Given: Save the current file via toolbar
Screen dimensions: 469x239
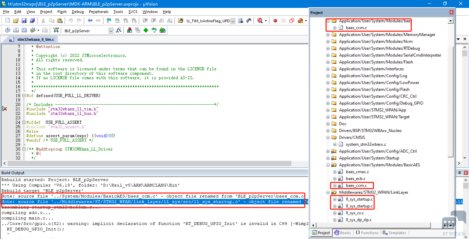Looking at the screenshot, I should click(24, 21).
